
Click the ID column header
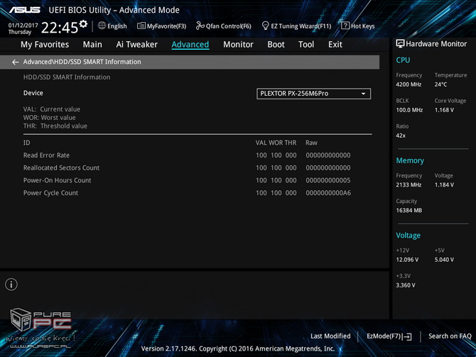(x=27, y=143)
